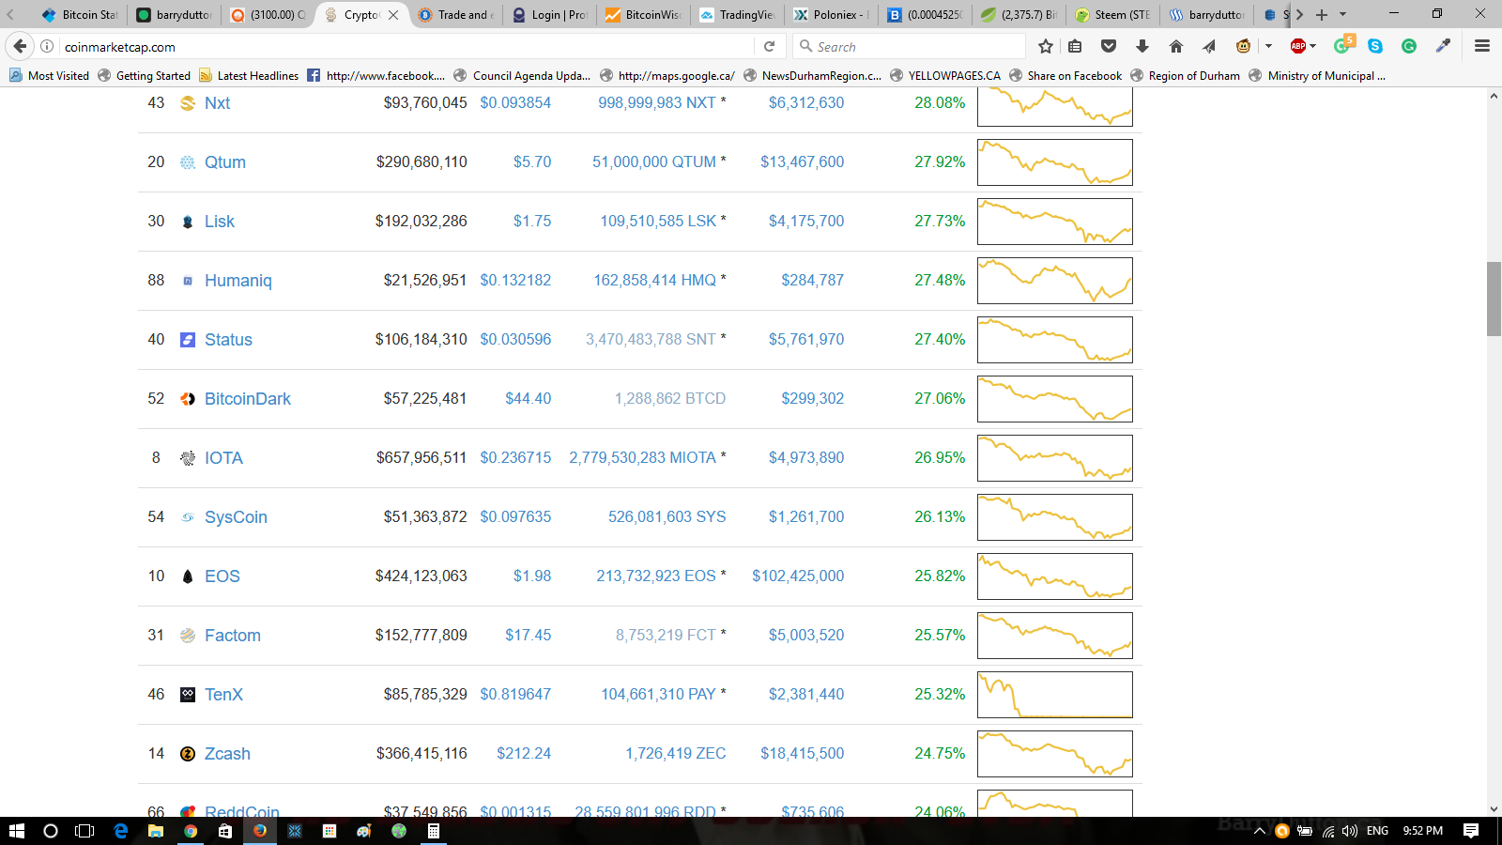Image resolution: width=1502 pixels, height=845 pixels.
Task: Open the Region of Durham bookmark
Action: tap(1185, 75)
